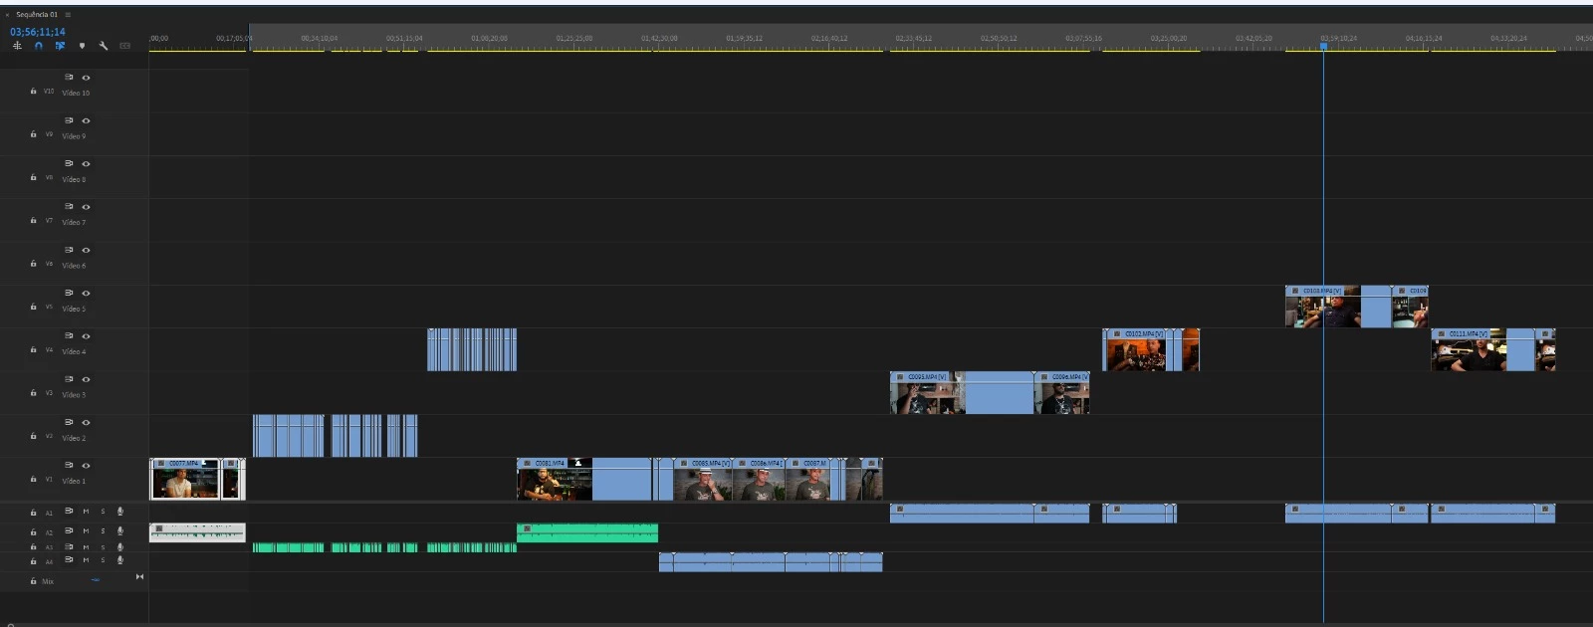Target the V10 track label
The image size is (1593, 627).
(49, 92)
